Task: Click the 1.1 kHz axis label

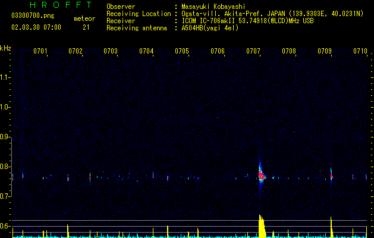Action: [x=5, y=77]
